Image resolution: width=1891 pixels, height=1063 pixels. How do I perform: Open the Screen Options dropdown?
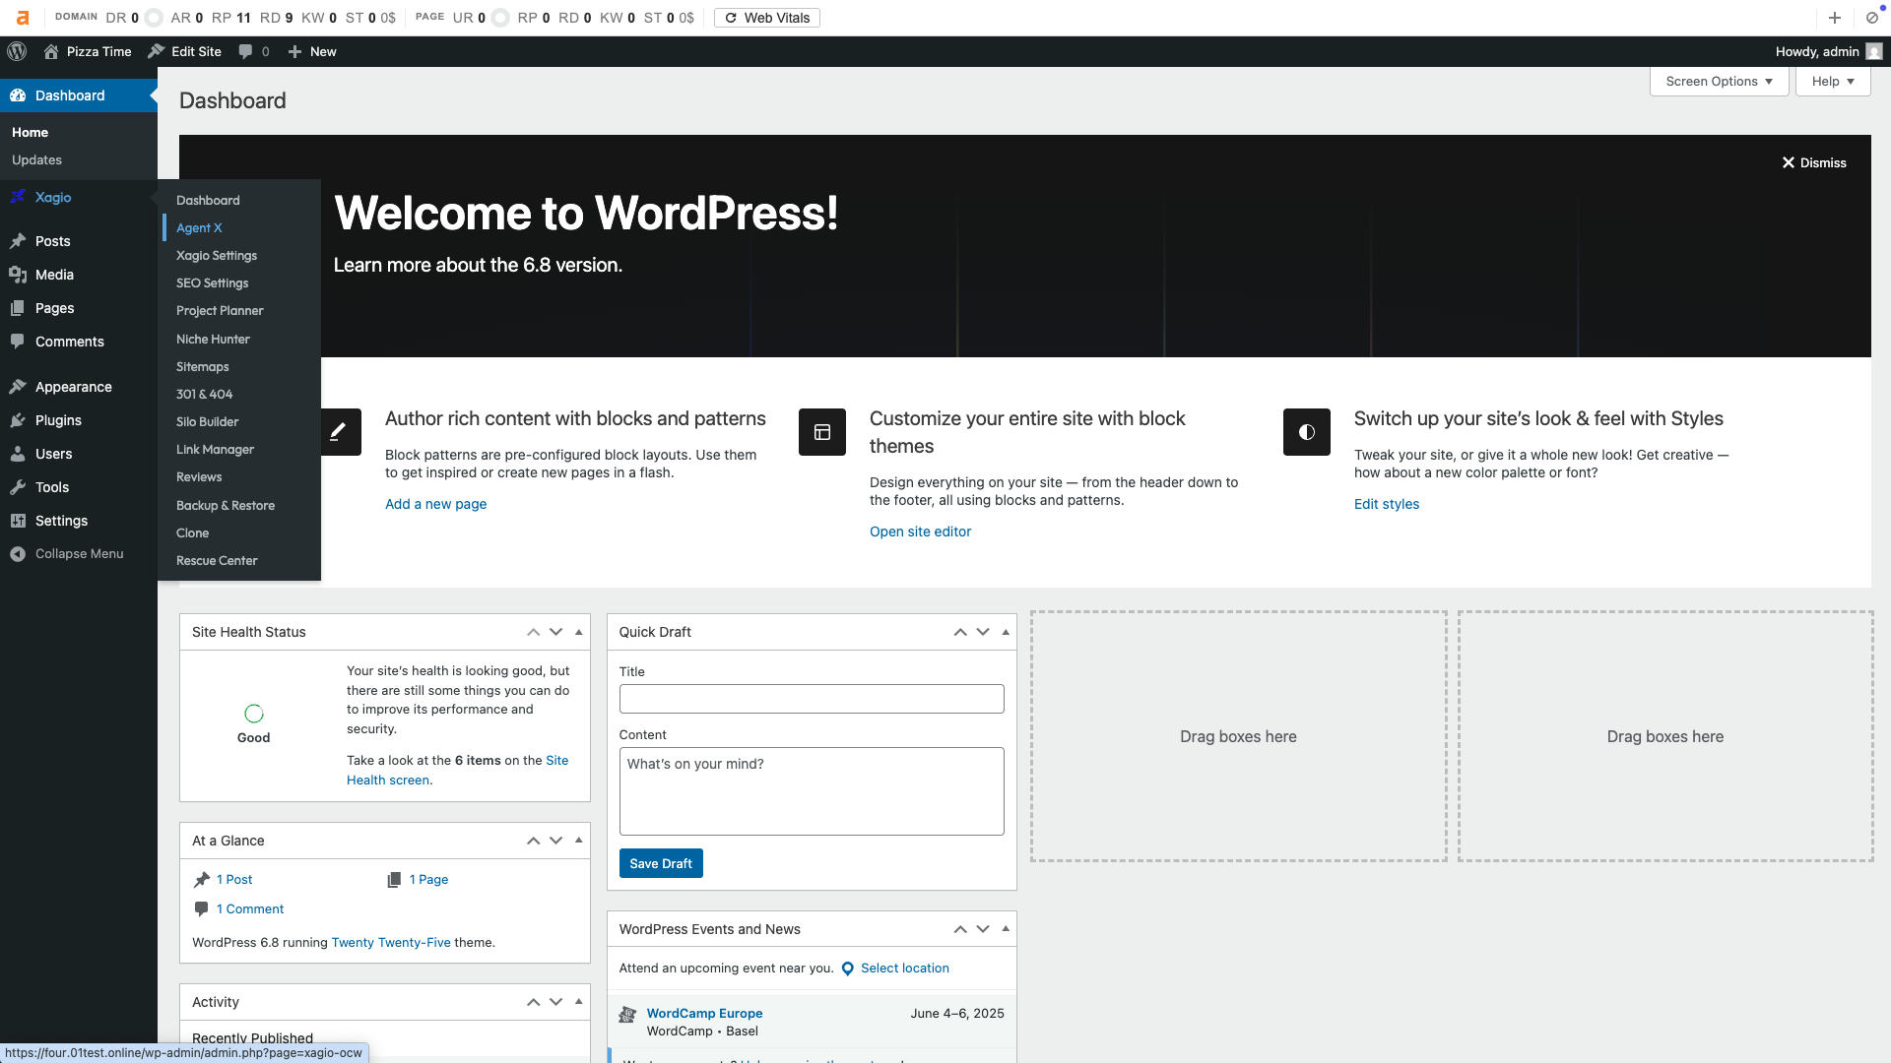click(1720, 82)
